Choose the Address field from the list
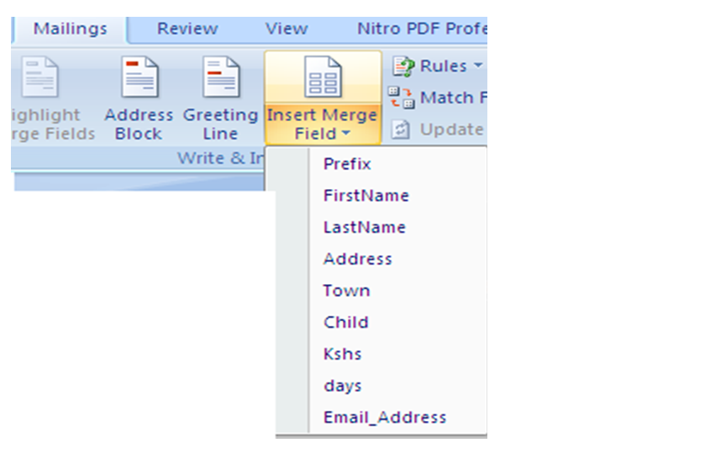 click(357, 259)
